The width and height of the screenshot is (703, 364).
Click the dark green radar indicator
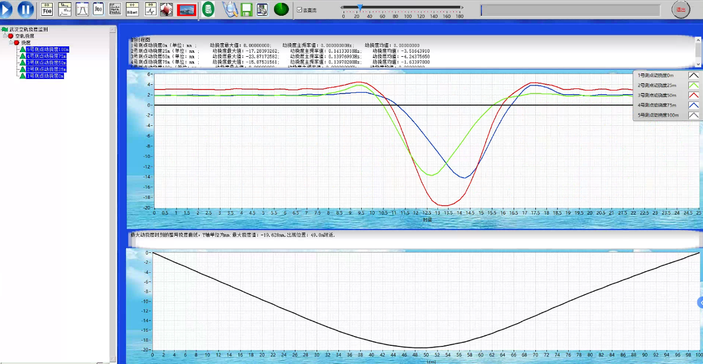[x=281, y=9]
